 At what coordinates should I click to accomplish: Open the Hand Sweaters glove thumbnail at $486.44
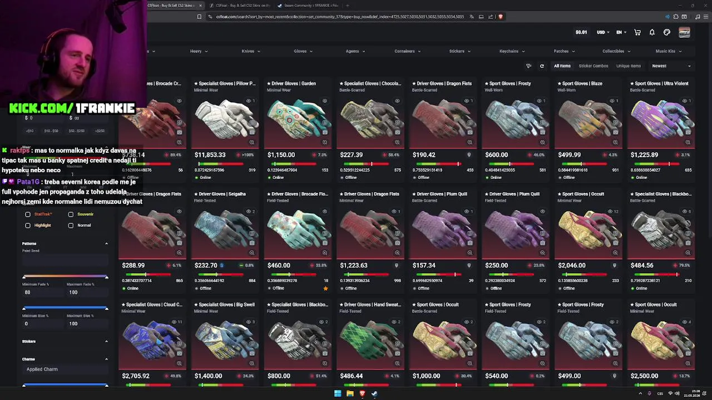370,340
